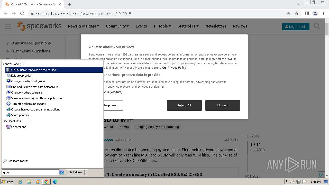
Task: Expand the News & Insights menu
Action: pyautogui.click(x=84, y=26)
